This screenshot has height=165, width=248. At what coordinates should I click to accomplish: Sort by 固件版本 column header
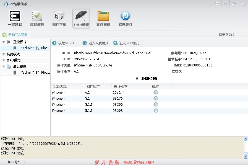tap(98, 86)
